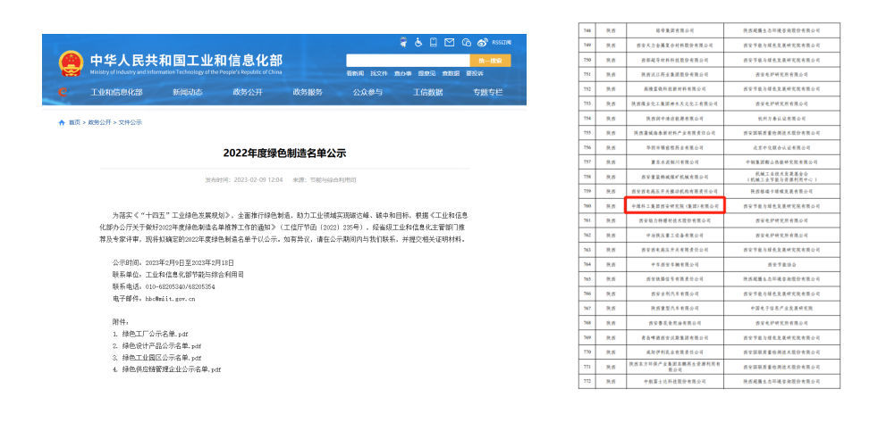Open the WeChat icon in header
The height and width of the screenshot is (439, 878).
[x=467, y=42]
